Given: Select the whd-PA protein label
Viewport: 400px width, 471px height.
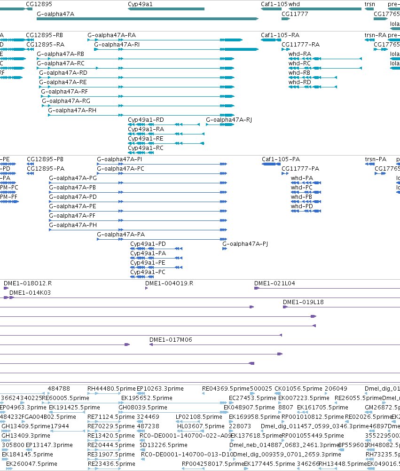Looking at the screenshot, I should point(302,178).
